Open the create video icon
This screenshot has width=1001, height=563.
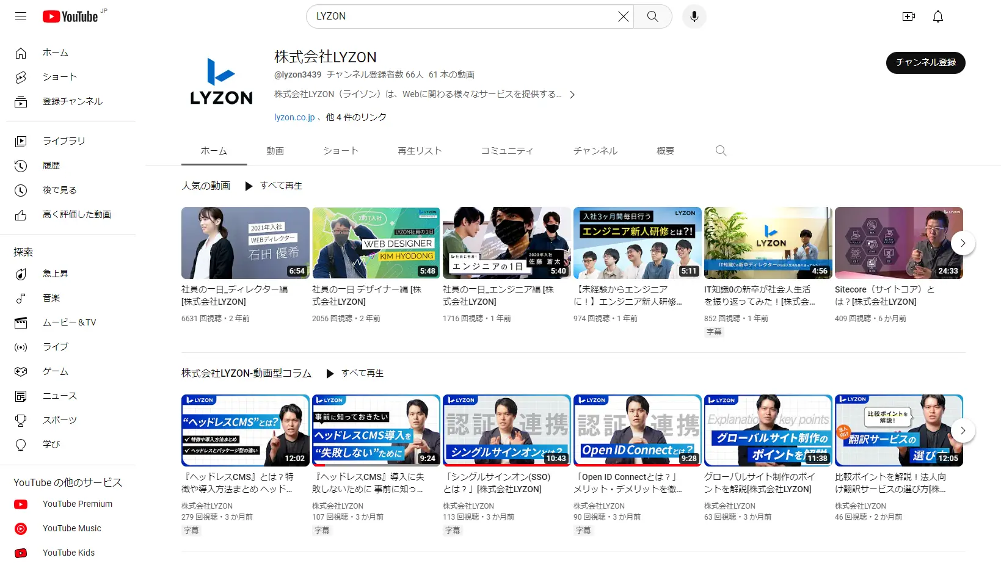pyautogui.click(x=909, y=16)
